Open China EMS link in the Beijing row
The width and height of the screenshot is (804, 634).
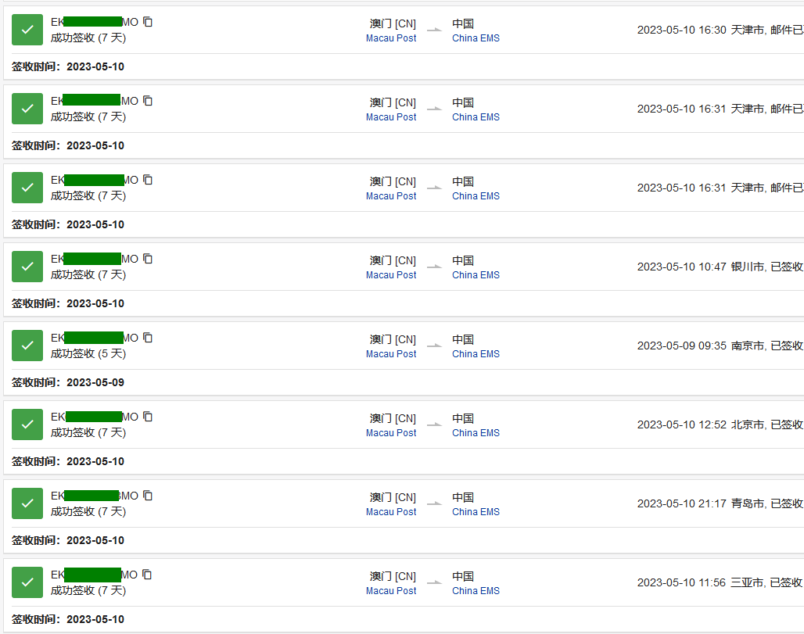(476, 433)
